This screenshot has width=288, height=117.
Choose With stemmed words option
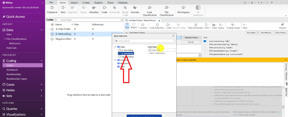pos(224,44)
